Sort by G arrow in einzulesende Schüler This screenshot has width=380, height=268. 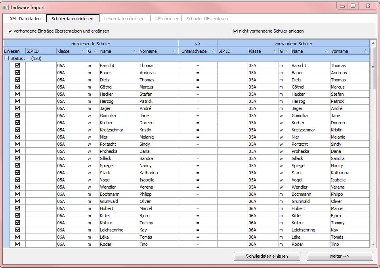(95, 51)
